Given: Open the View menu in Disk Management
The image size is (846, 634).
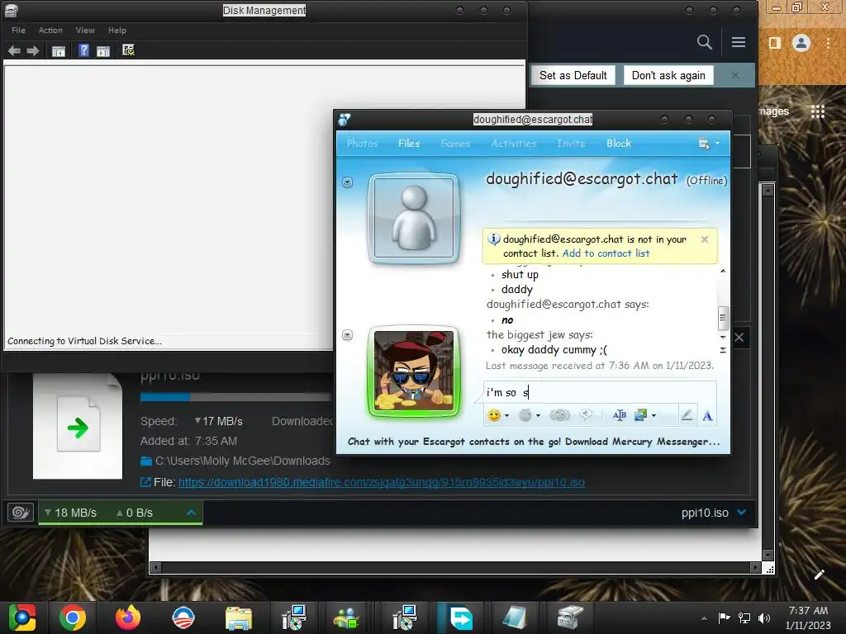Looking at the screenshot, I should point(85,31).
